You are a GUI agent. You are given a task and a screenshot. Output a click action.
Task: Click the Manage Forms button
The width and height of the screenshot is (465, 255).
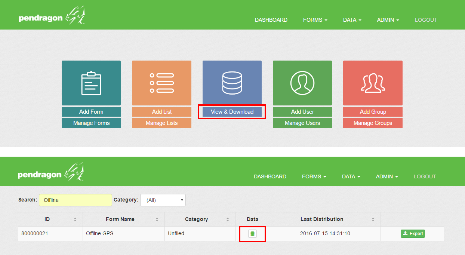click(x=91, y=123)
